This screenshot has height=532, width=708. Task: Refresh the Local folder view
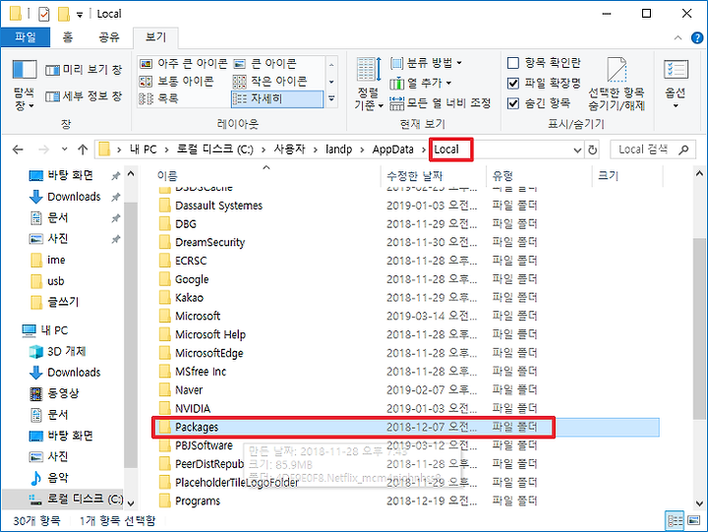[592, 149]
